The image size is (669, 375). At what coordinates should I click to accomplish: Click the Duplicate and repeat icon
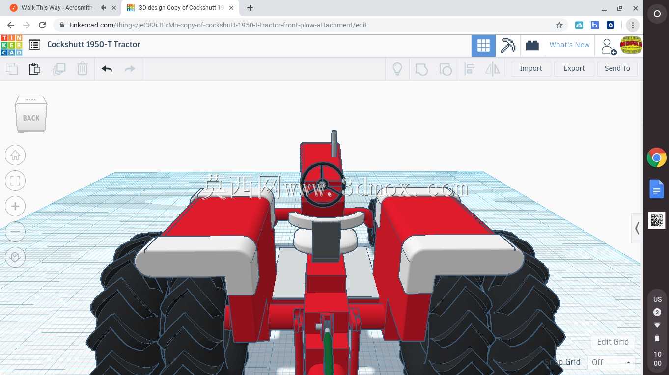(59, 69)
